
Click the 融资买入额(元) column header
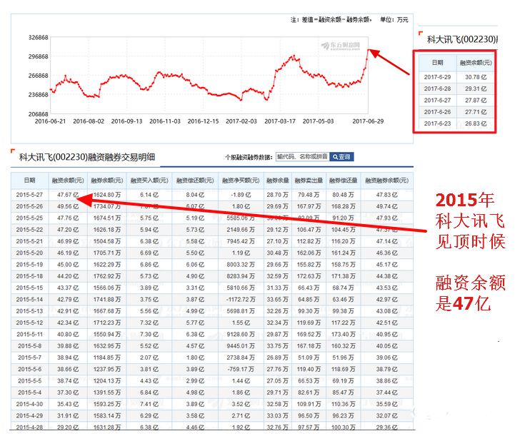149,181
